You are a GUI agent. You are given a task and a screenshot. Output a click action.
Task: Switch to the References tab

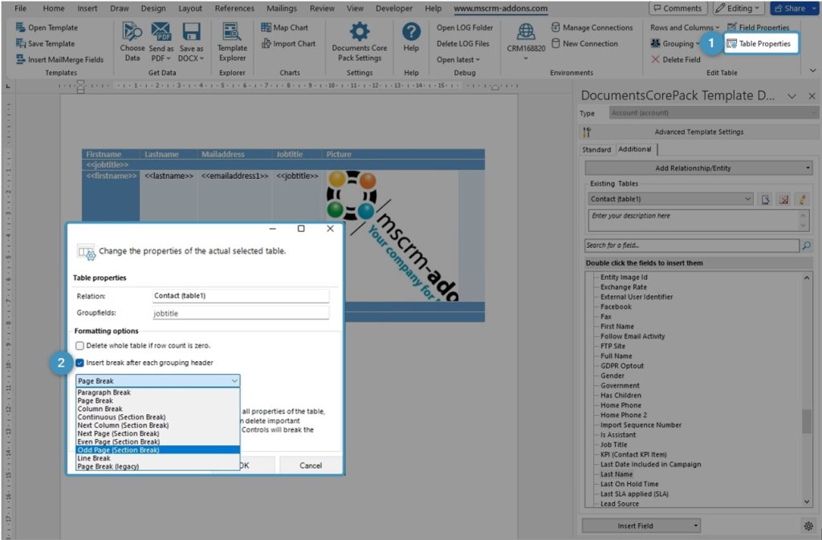click(x=234, y=8)
